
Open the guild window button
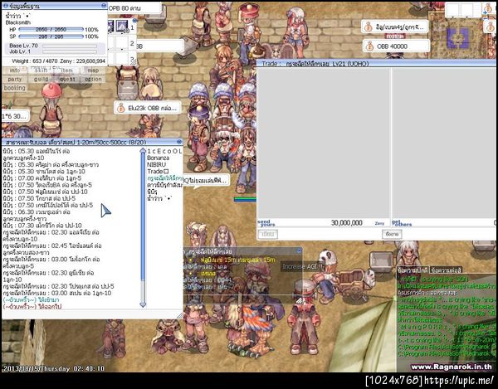pos(41,79)
